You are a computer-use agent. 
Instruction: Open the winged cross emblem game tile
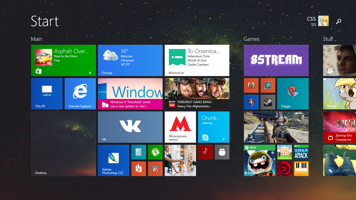click(251, 85)
